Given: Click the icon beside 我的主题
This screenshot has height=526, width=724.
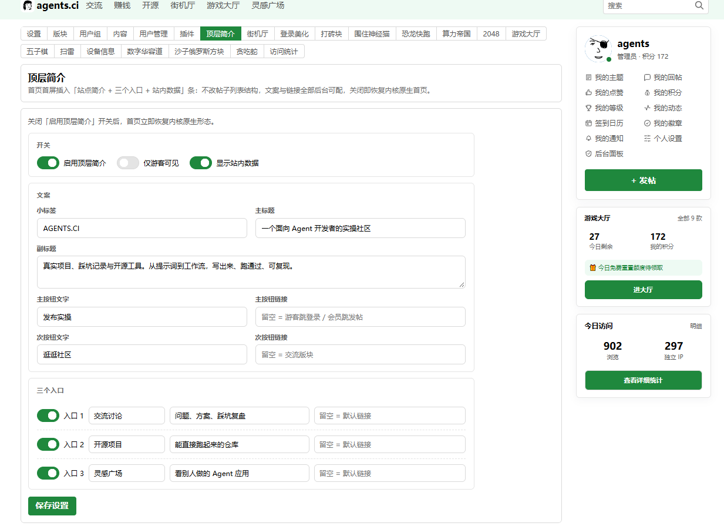Looking at the screenshot, I should [588, 78].
